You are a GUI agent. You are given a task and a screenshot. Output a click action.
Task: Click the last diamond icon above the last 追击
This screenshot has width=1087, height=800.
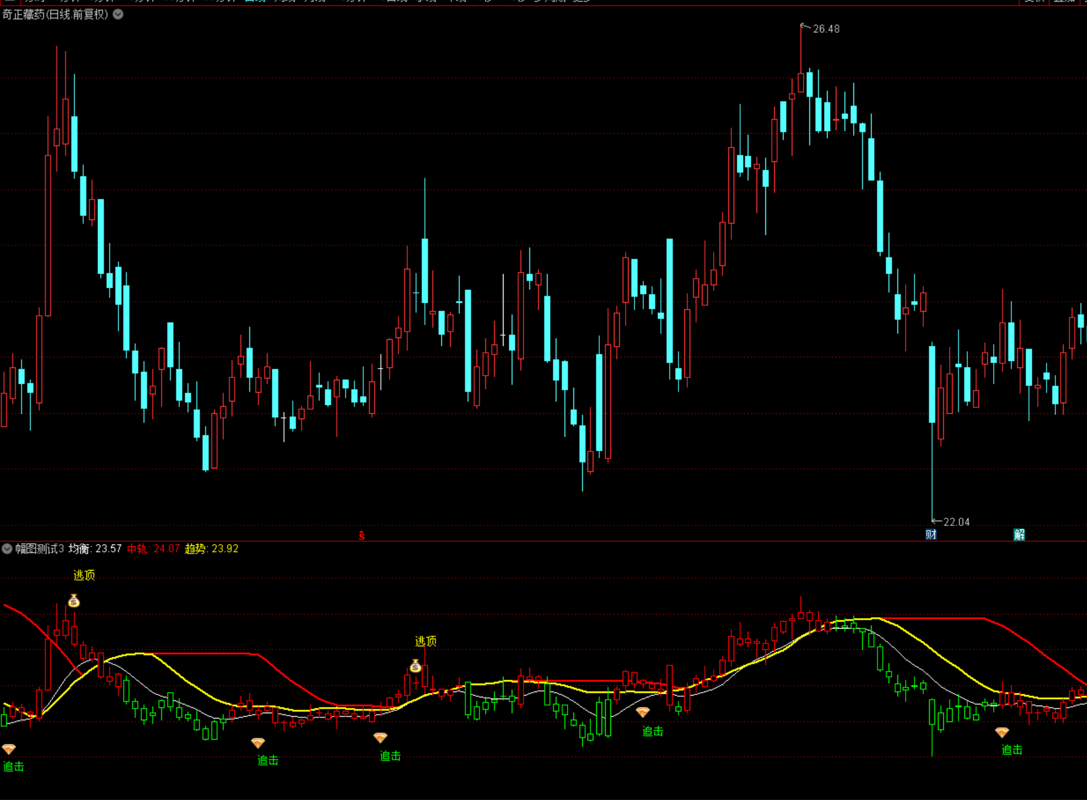[1002, 732]
